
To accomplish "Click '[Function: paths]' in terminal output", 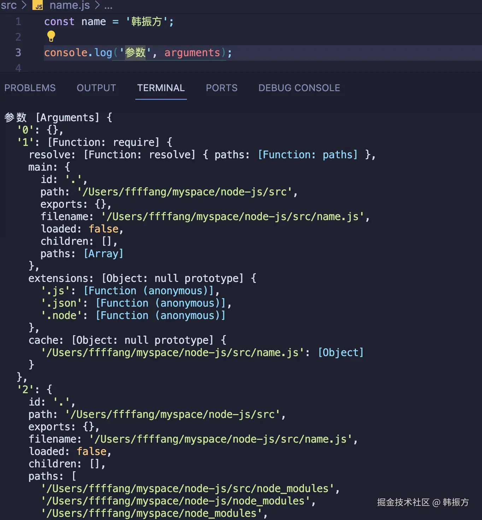I will click(x=308, y=155).
